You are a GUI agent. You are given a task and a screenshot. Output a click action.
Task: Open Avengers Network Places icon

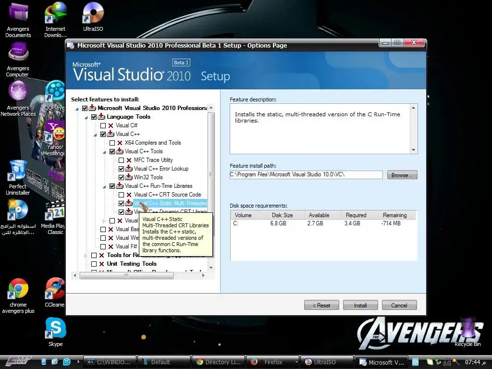(18, 99)
